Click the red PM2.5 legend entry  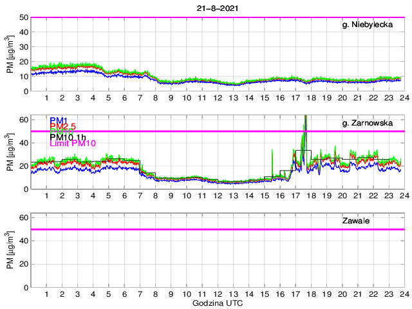[63, 126]
